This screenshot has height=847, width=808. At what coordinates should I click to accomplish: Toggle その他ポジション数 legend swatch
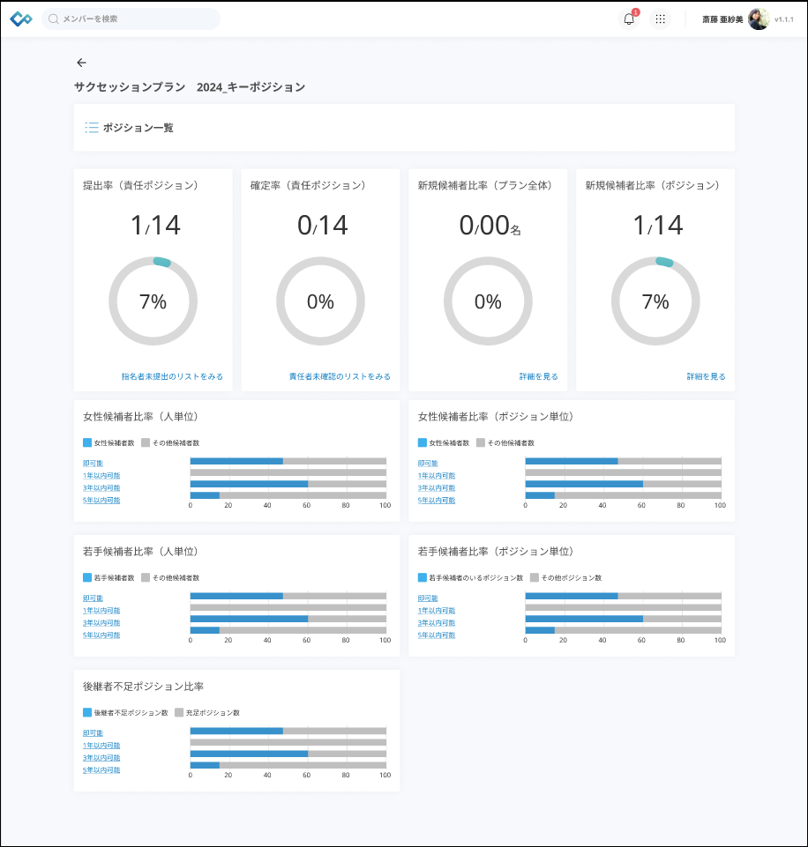coord(535,577)
